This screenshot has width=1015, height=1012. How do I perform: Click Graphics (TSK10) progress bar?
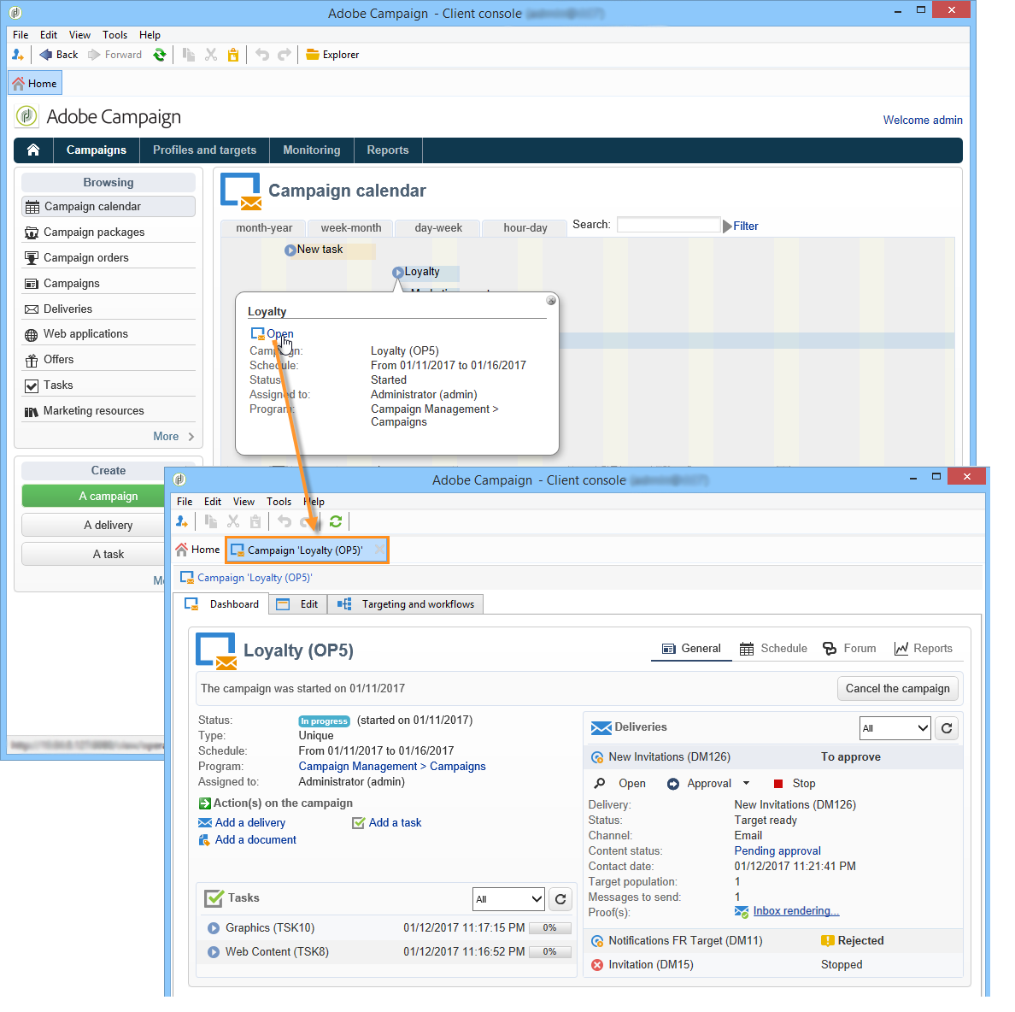click(550, 928)
